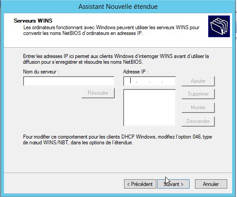Click the Serveurs WINS heading
This screenshot has width=237, height=197.
tap(33, 21)
